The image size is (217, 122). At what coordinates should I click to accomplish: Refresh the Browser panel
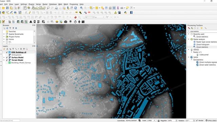pyautogui.click(x=7, y=28)
